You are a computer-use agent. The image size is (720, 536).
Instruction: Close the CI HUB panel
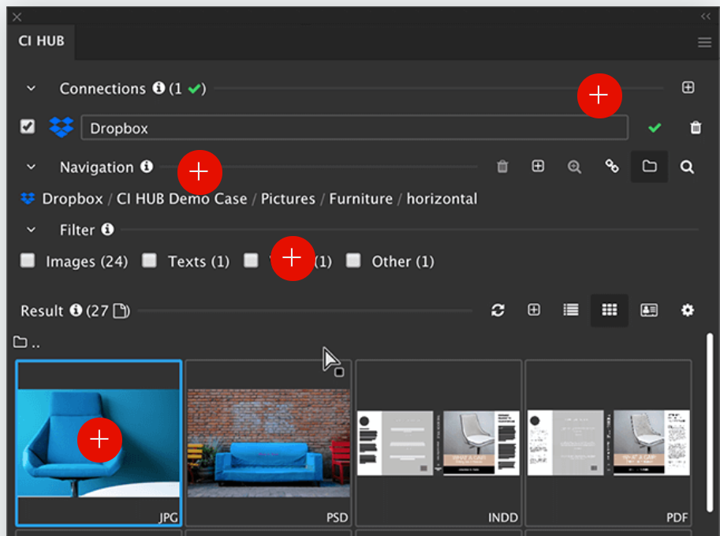pos(17,17)
